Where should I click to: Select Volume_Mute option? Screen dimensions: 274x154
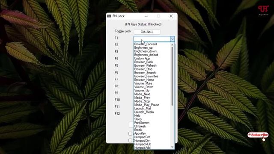(x=143, y=83)
